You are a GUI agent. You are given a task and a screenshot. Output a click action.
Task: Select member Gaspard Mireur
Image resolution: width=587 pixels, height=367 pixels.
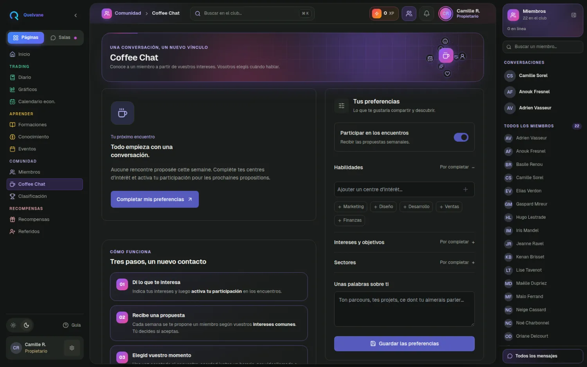[543, 204]
